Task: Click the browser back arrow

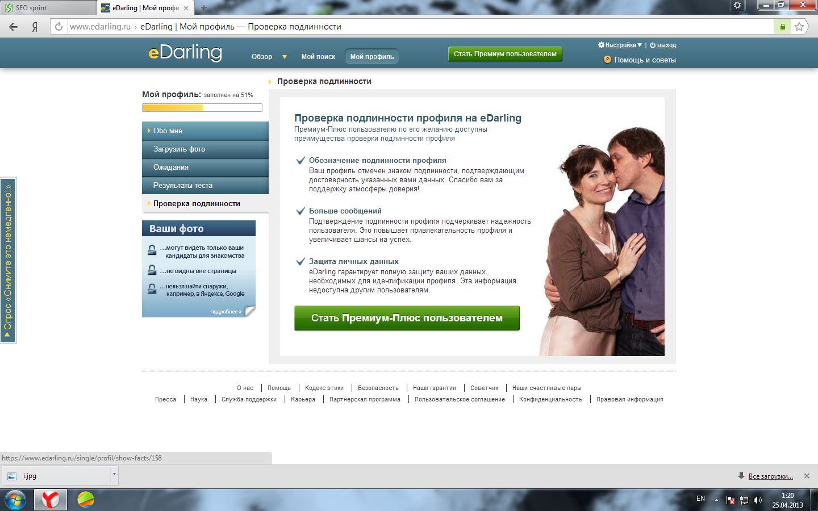Action: 14,27
